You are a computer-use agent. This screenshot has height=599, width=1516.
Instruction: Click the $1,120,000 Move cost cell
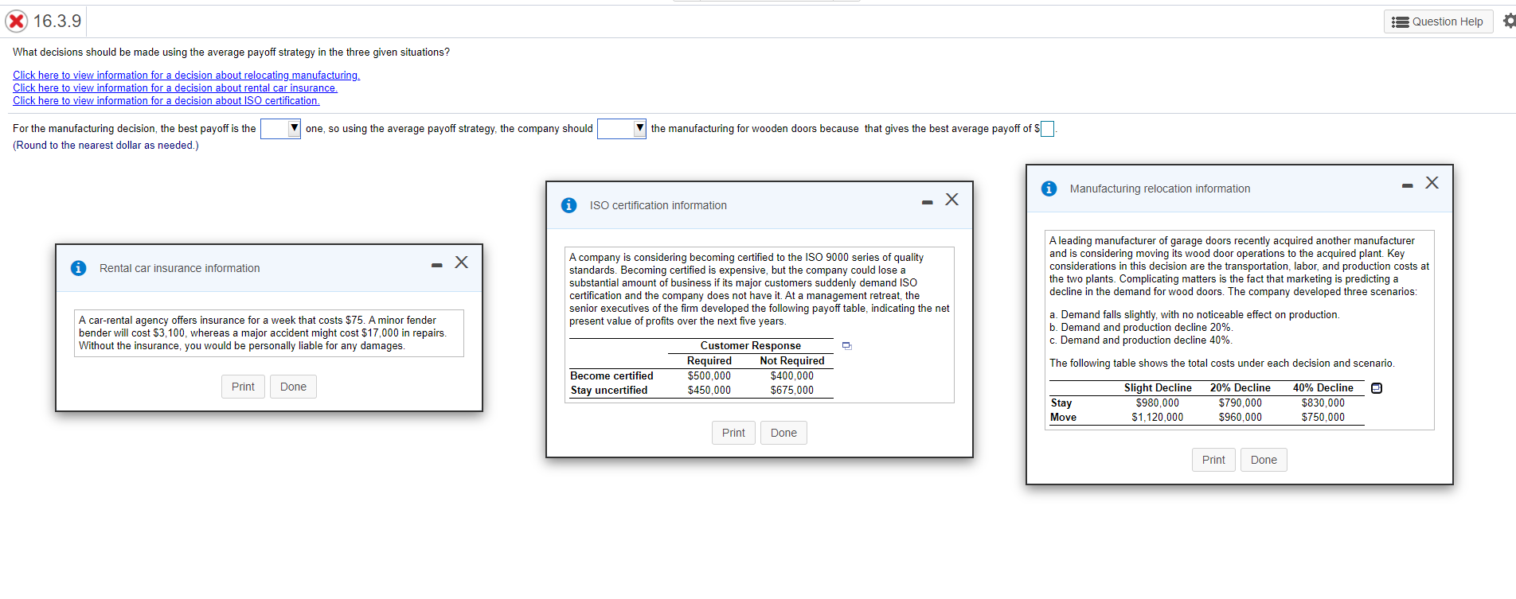point(1158,418)
